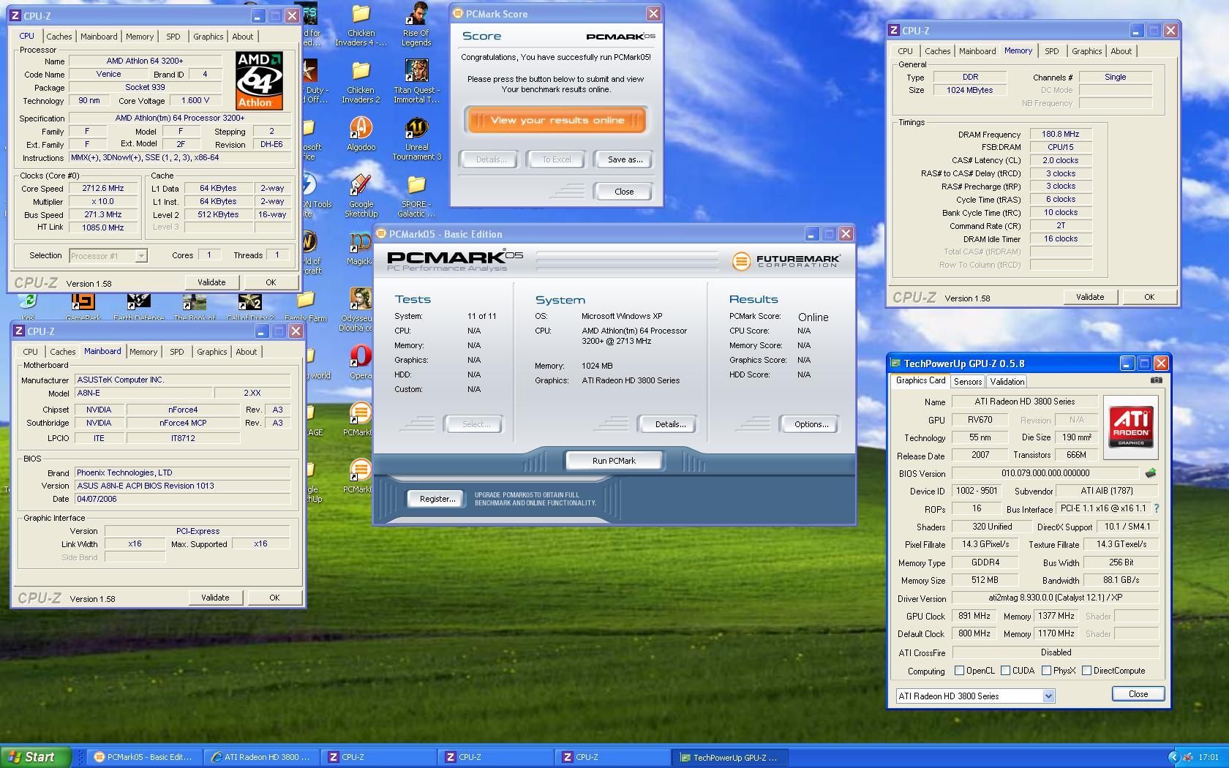Enable the DirectCompute checkbox in GPU-Z

click(x=1087, y=671)
